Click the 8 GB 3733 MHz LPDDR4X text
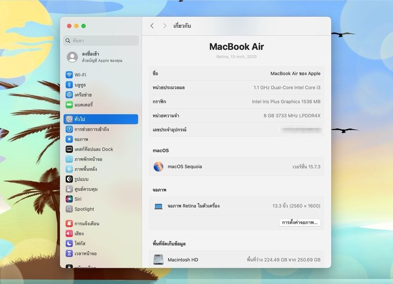Viewport: 393px width, 284px height. 292,116
